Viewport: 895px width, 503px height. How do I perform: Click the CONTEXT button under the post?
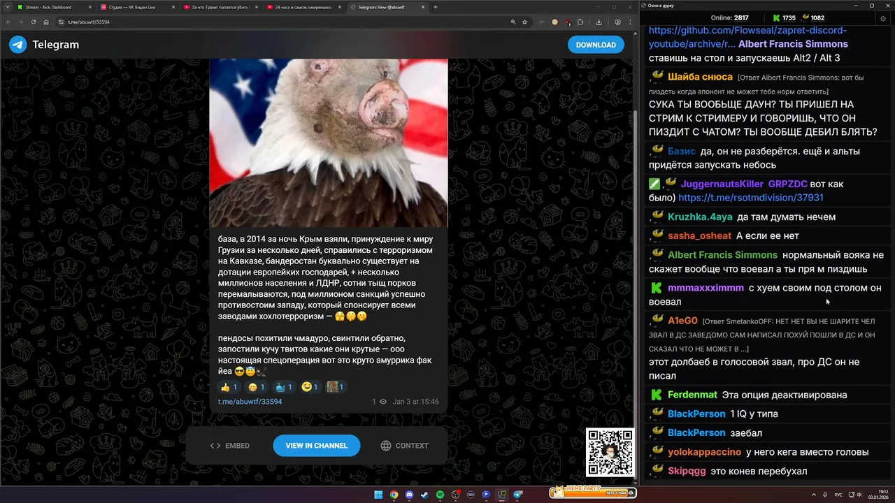[x=404, y=446]
